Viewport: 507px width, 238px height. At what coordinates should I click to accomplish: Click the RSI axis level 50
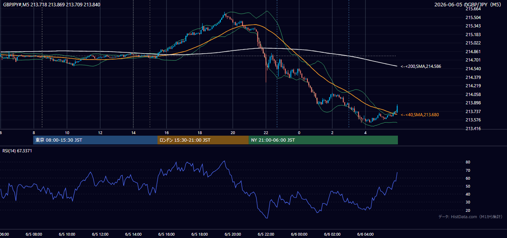click(468, 186)
